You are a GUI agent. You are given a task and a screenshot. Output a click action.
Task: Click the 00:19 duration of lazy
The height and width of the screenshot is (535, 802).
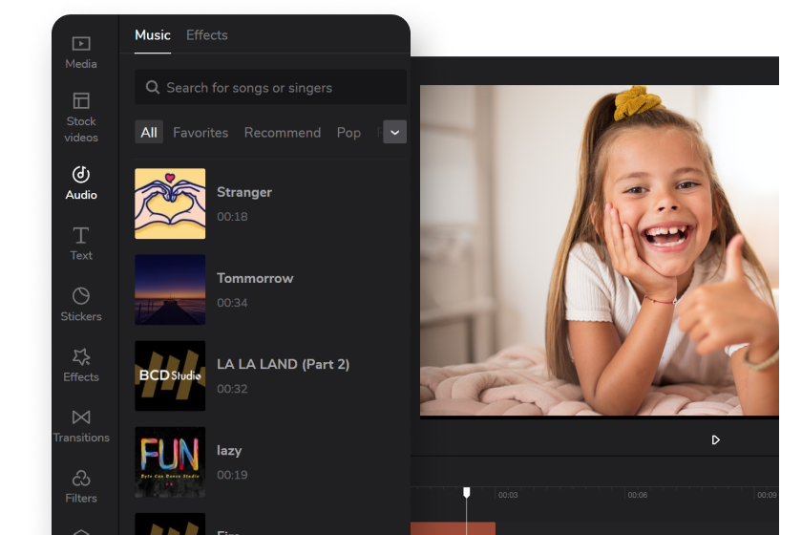(232, 475)
